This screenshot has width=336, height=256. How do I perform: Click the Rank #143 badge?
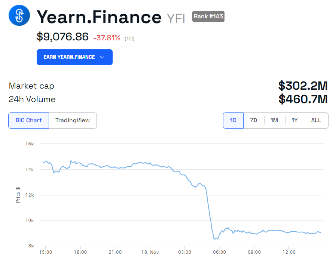tap(208, 16)
